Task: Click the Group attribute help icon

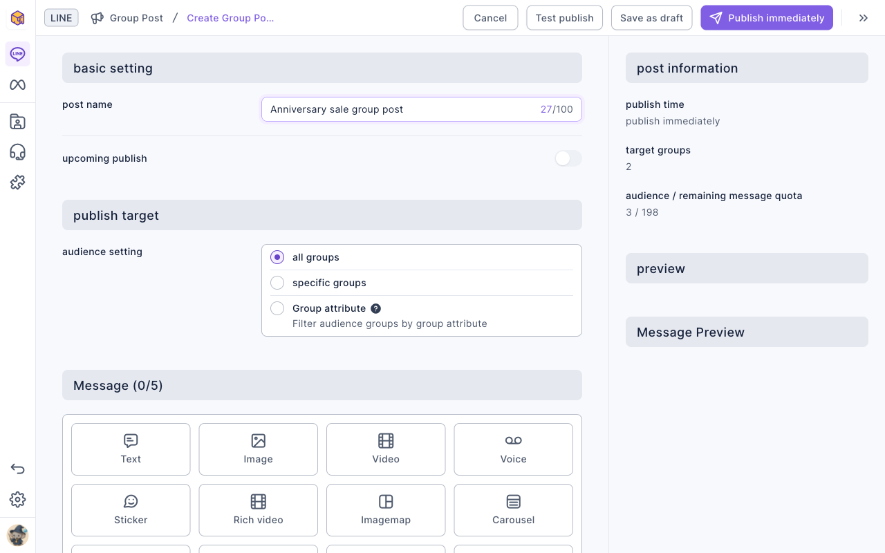Action: point(375,308)
